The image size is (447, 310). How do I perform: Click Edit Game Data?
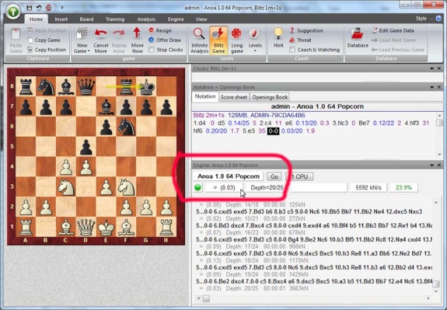(393, 31)
